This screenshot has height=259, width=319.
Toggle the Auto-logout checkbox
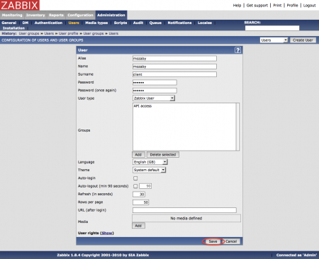tap(135, 186)
